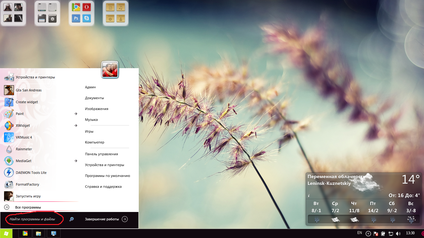Click the 14° current temperature

[x=411, y=180]
